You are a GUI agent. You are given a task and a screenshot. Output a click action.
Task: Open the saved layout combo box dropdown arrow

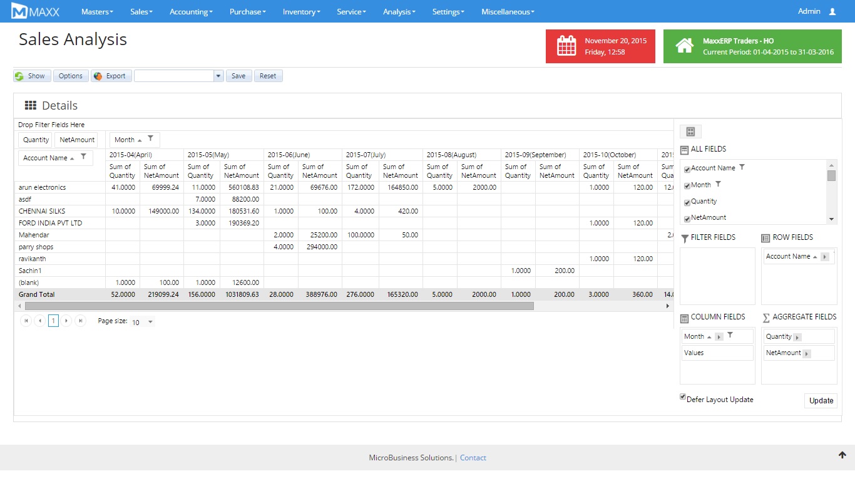218,76
